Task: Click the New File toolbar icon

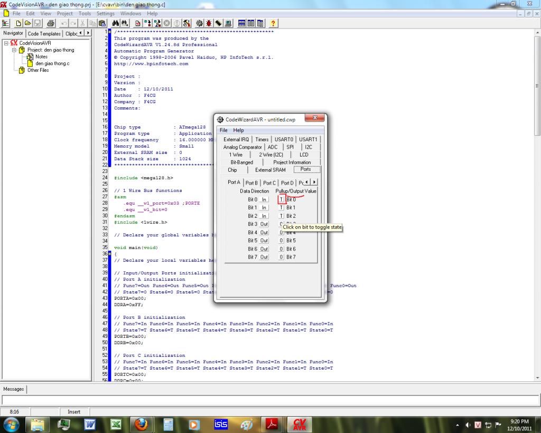Action: point(18,23)
